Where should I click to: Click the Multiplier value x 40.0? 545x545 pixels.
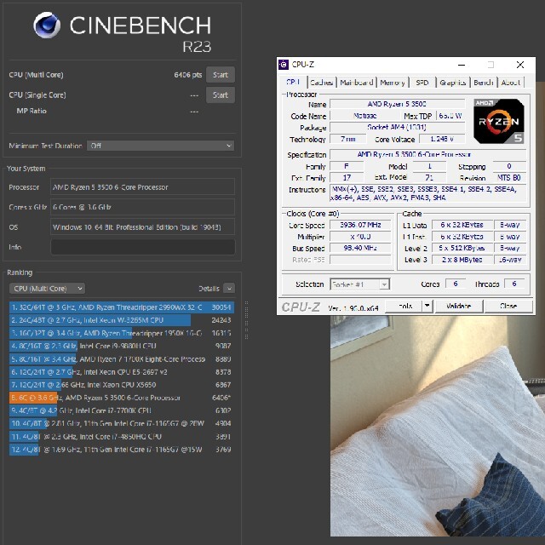360,237
